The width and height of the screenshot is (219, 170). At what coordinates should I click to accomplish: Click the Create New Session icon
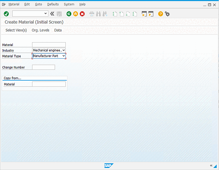tap(144, 14)
